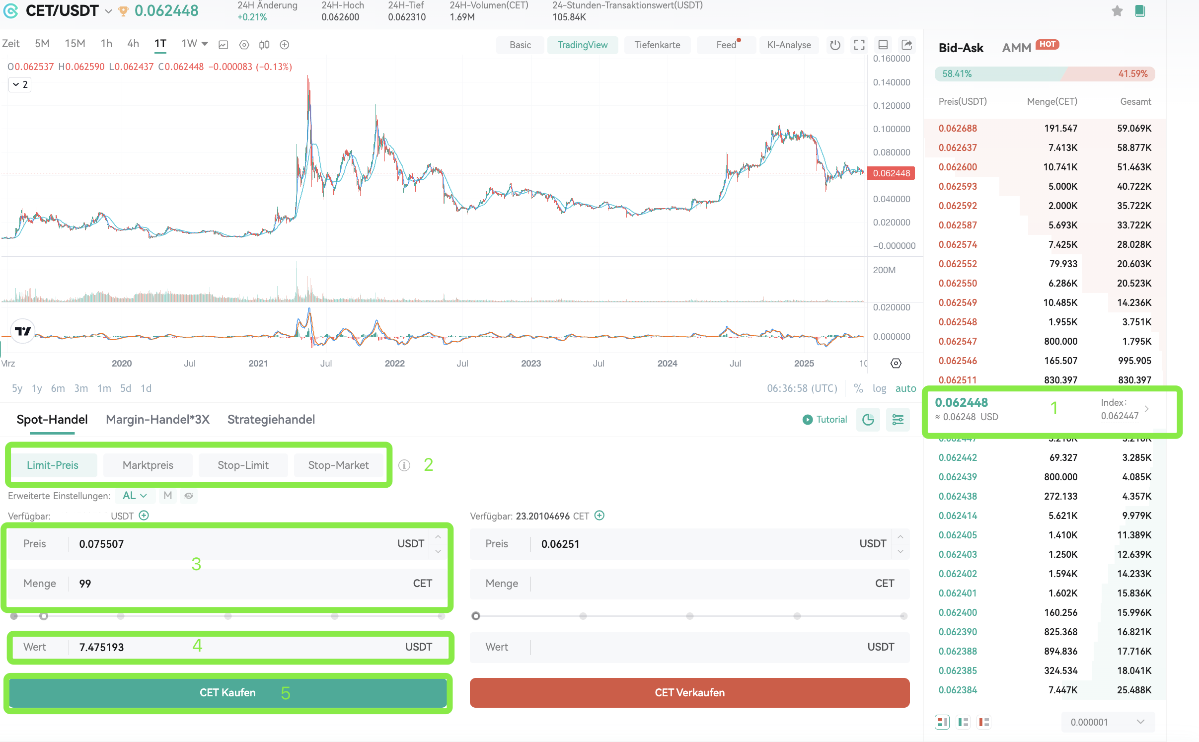Select the Bid-Ask tab
The image size is (1199, 742).
tap(961, 48)
